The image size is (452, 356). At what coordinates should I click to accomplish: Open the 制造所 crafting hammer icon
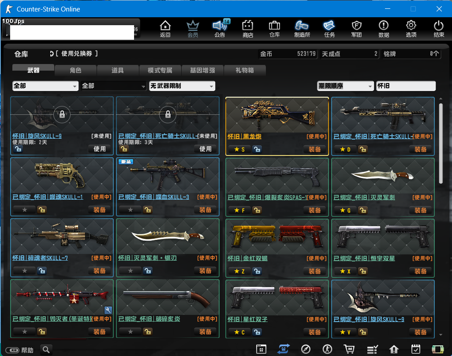click(x=302, y=29)
